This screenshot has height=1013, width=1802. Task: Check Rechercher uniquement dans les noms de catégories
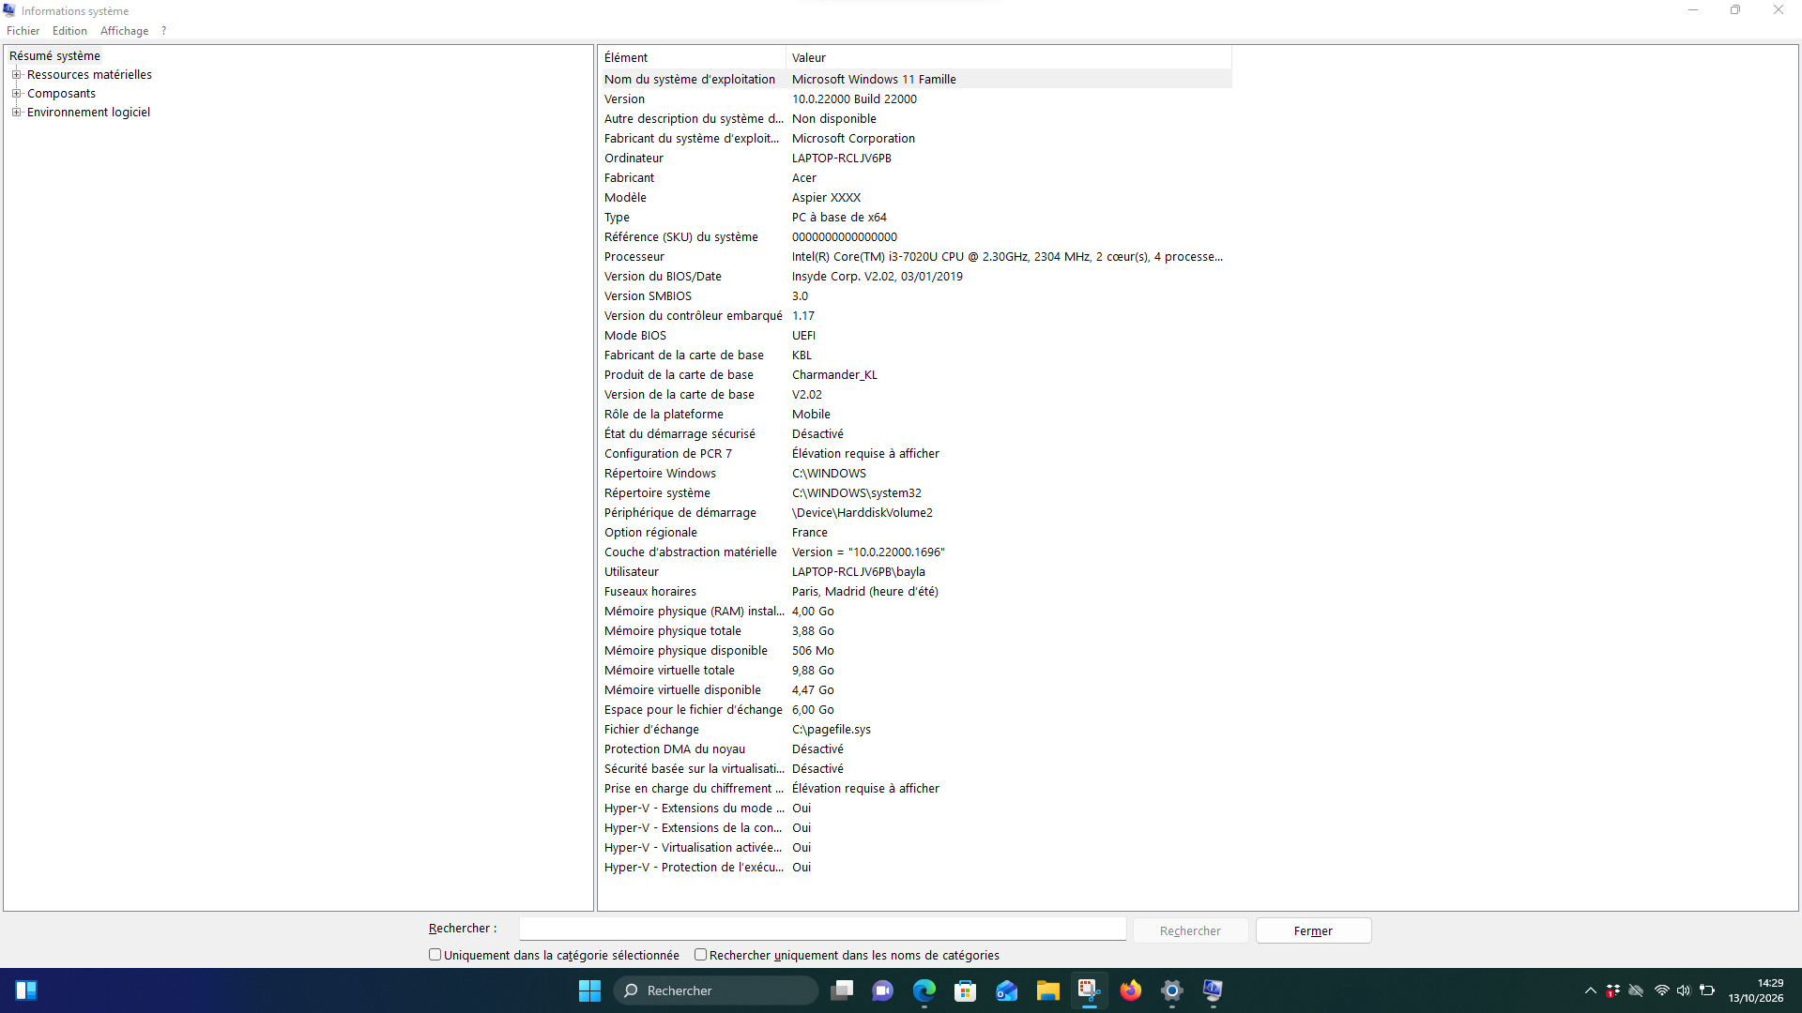coord(700,955)
